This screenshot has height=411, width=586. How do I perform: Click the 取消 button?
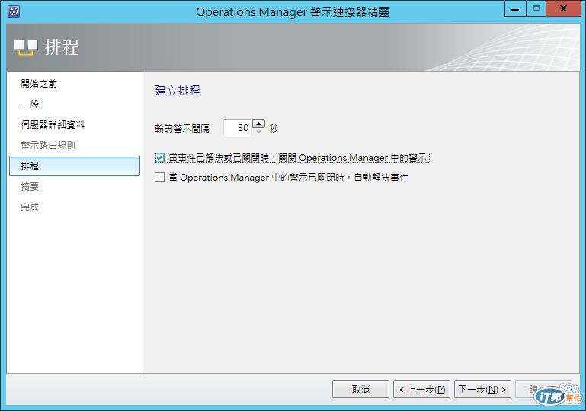coord(360,390)
